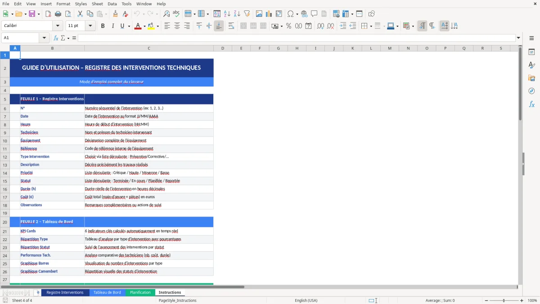
Task: Open the Tools menu
Action: [x=126, y=4]
